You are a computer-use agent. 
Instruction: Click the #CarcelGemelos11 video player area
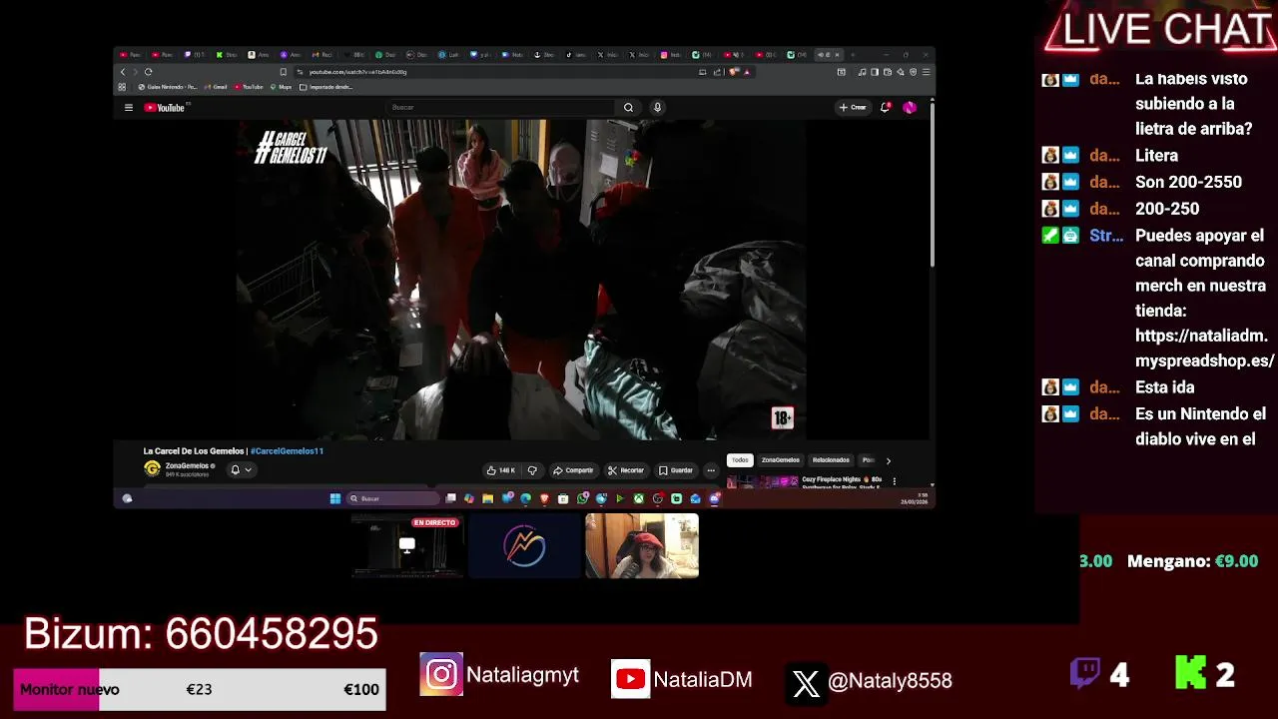(521, 280)
